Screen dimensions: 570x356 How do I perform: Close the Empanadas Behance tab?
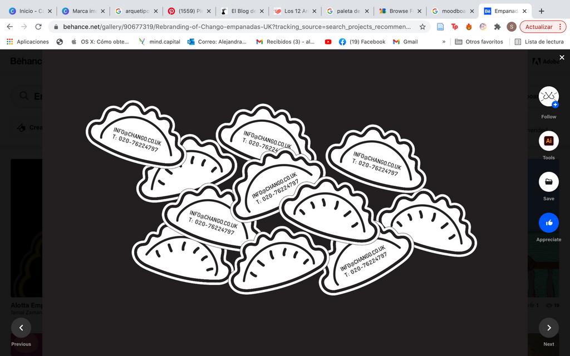(524, 11)
